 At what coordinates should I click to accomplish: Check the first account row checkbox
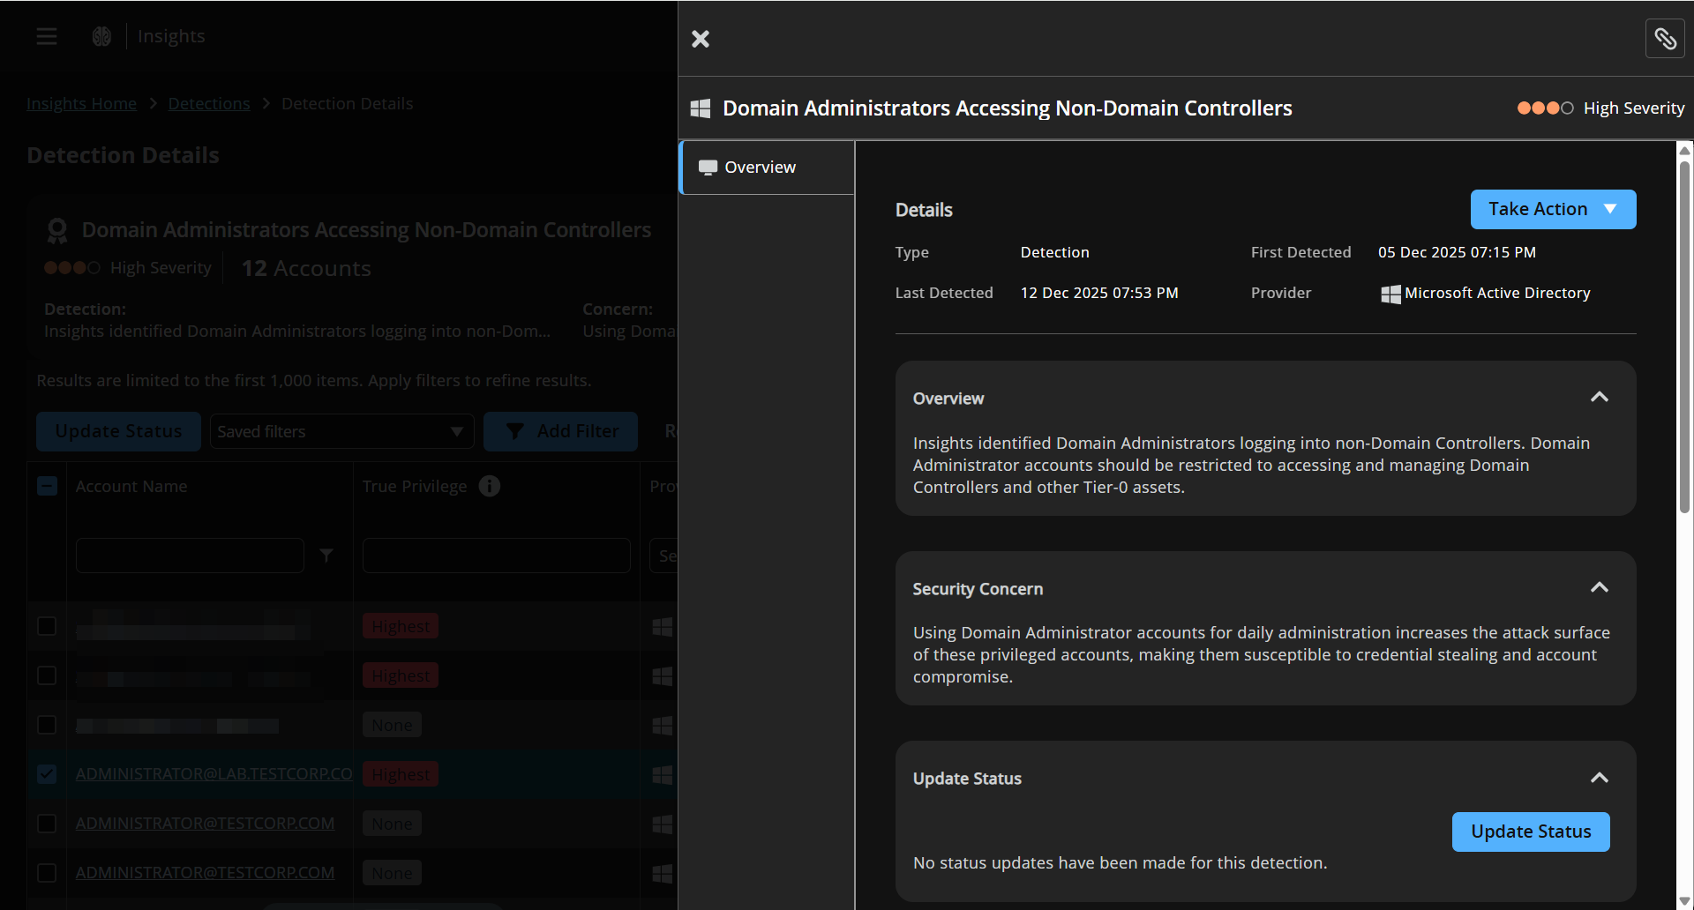[x=47, y=626]
